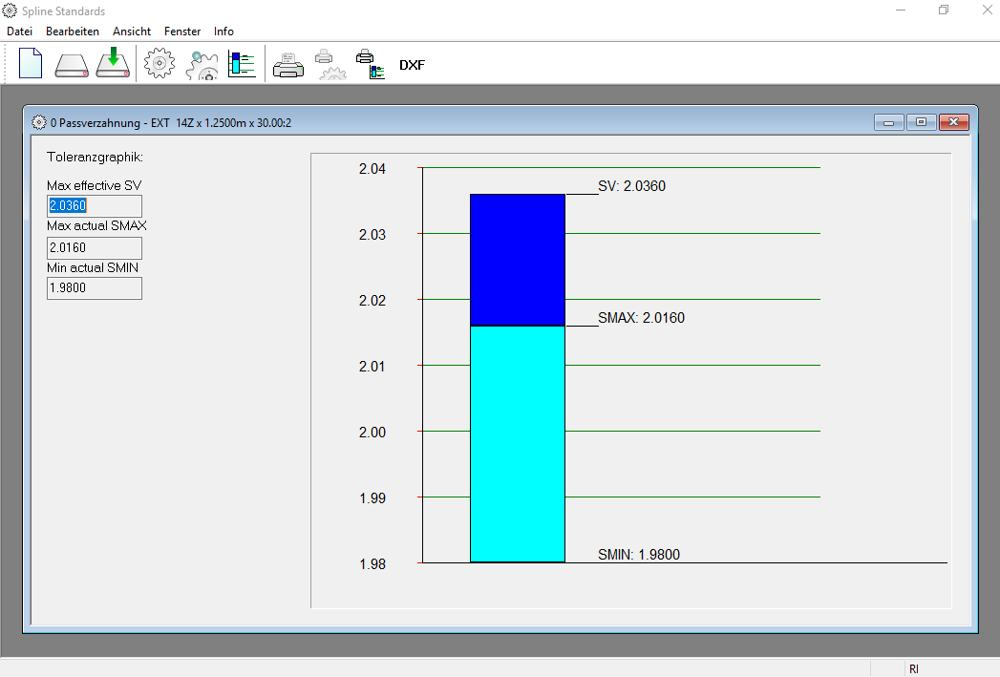The height and width of the screenshot is (677, 1000).
Task: Click the gear inspection magnifier icon
Action: (202, 64)
